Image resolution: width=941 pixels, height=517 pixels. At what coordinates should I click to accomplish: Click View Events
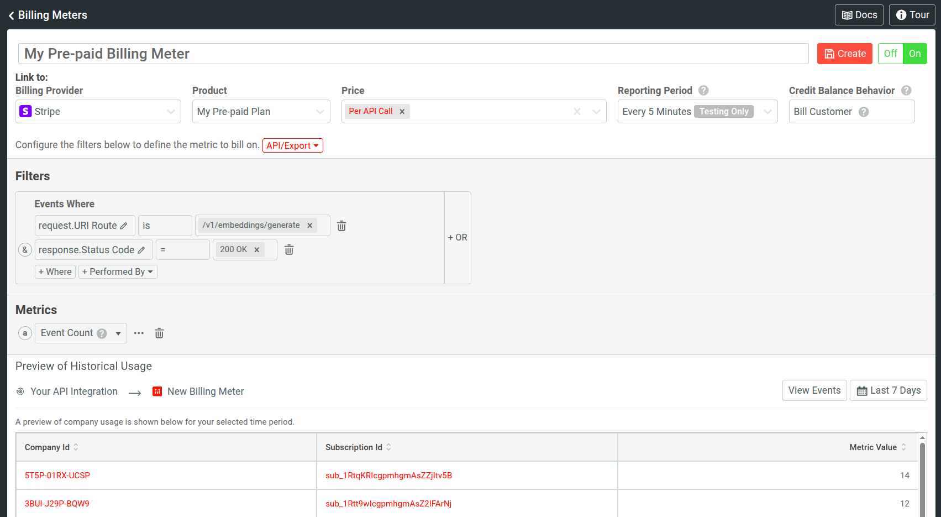814,390
